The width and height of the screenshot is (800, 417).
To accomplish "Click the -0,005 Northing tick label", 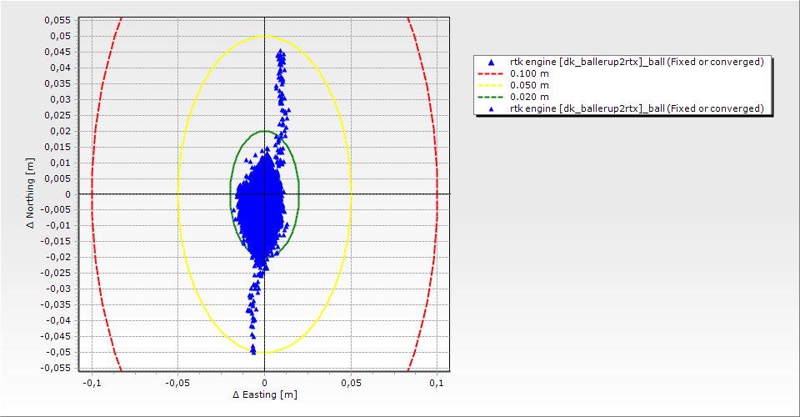I will click(56, 210).
